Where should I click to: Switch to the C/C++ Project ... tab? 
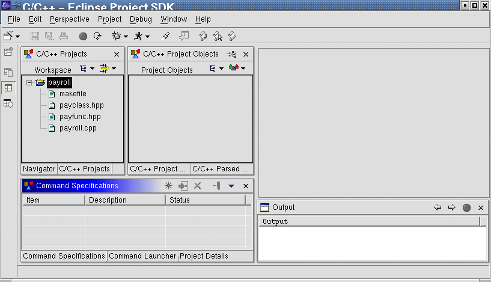click(159, 169)
